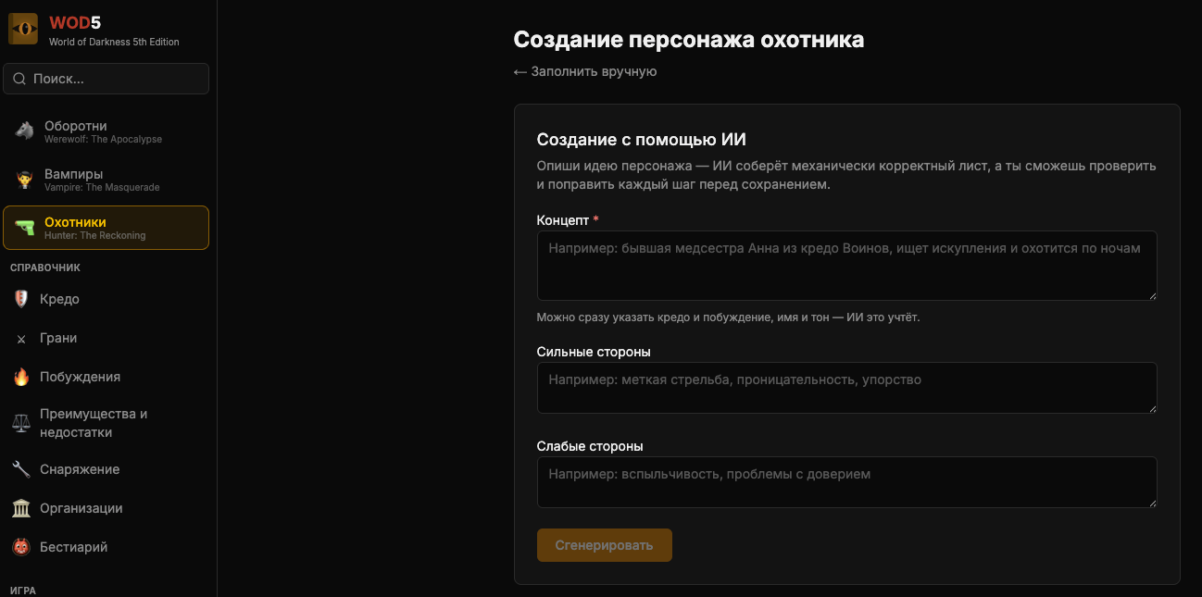
Task: Open the Грани reference page
Action: (106, 338)
